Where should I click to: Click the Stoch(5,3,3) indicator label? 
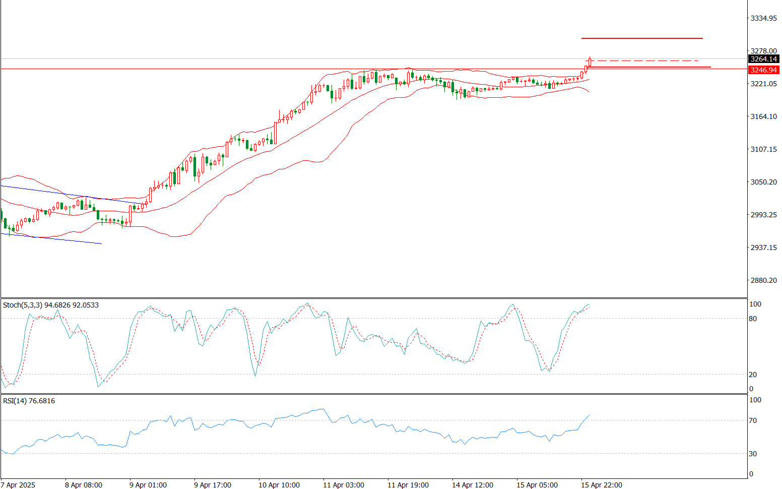(x=50, y=305)
